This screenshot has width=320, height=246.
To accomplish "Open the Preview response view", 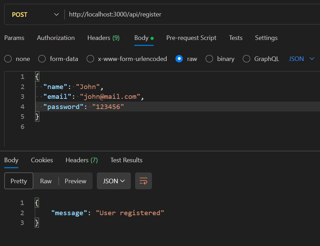I will [75, 181].
